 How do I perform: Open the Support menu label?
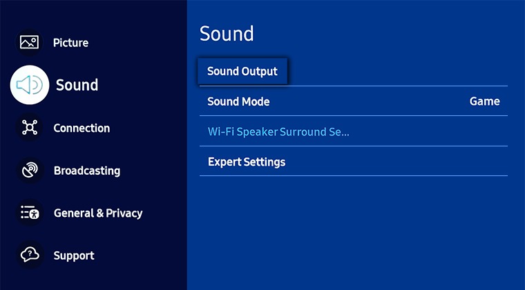pyautogui.click(x=74, y=256)
